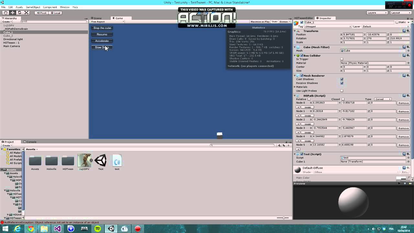The width and height of the screenshot is (414, 233).
Task: Open Box Collider gear settings menu
Action: (x=408, y=56)
